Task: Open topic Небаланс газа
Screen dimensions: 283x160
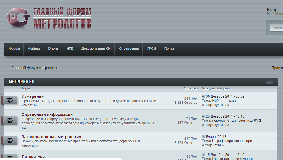Action: point(224,101)
